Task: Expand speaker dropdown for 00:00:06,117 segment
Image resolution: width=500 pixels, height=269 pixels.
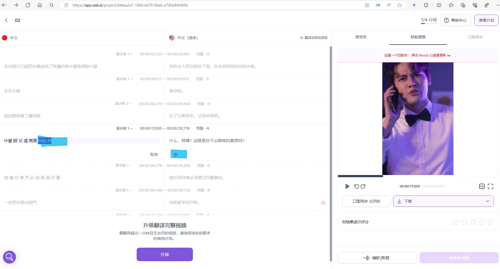Action: [x=124, y=79]
